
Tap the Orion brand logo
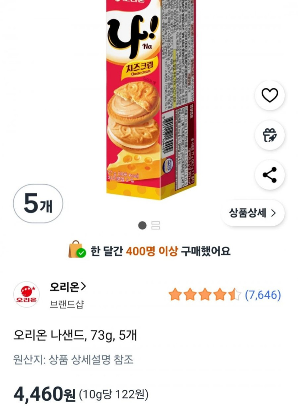[26, 295]
